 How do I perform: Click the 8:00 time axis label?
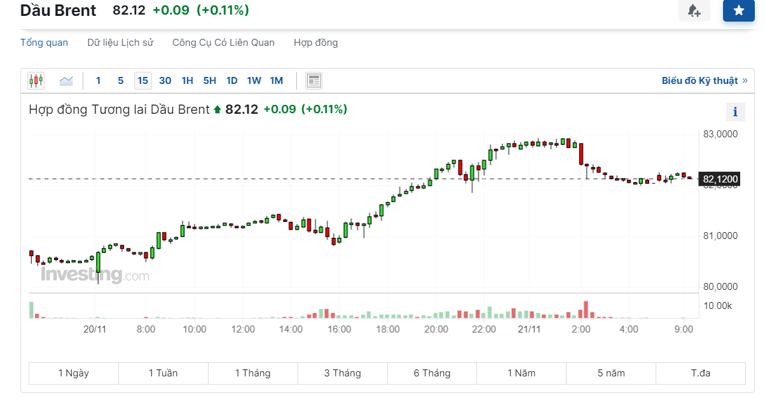coord(146,329)
